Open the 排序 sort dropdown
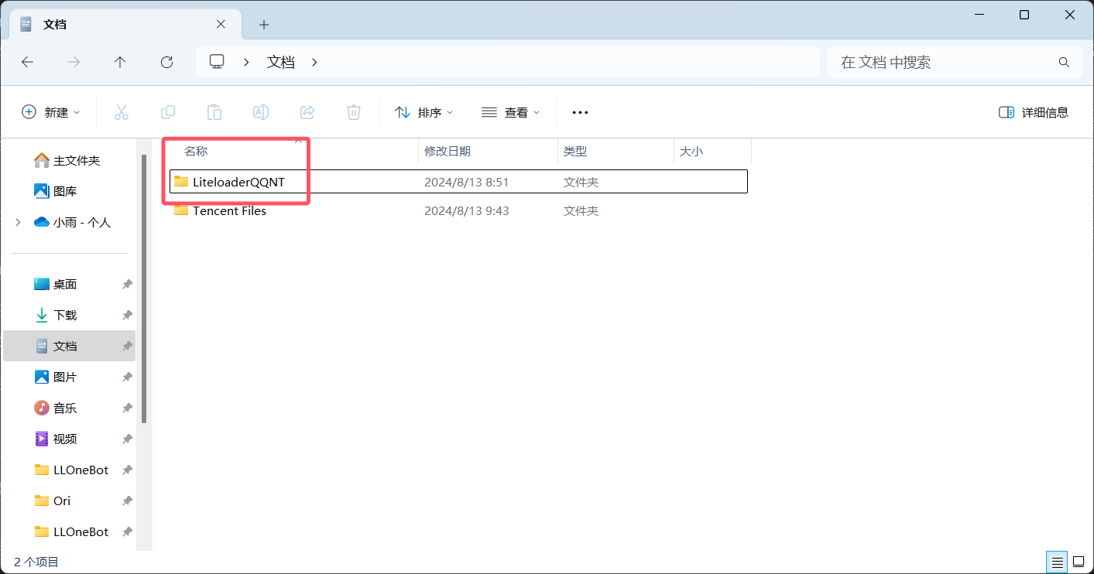 pos(424,112)
